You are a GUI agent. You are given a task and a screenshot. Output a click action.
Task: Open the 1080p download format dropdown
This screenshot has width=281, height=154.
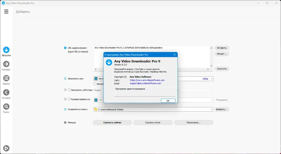(x=211, y=79)
